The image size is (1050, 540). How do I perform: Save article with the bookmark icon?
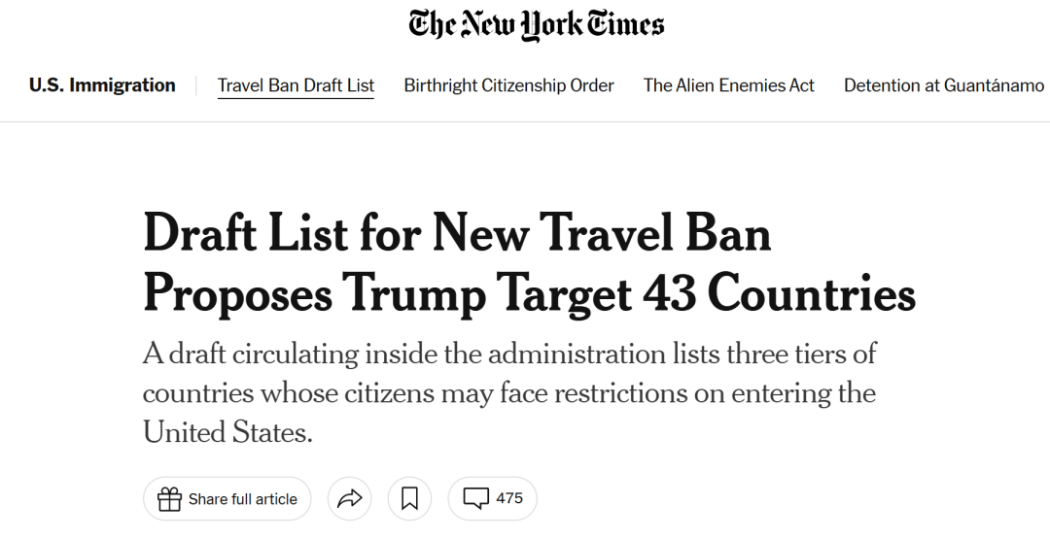click(410, 498)
